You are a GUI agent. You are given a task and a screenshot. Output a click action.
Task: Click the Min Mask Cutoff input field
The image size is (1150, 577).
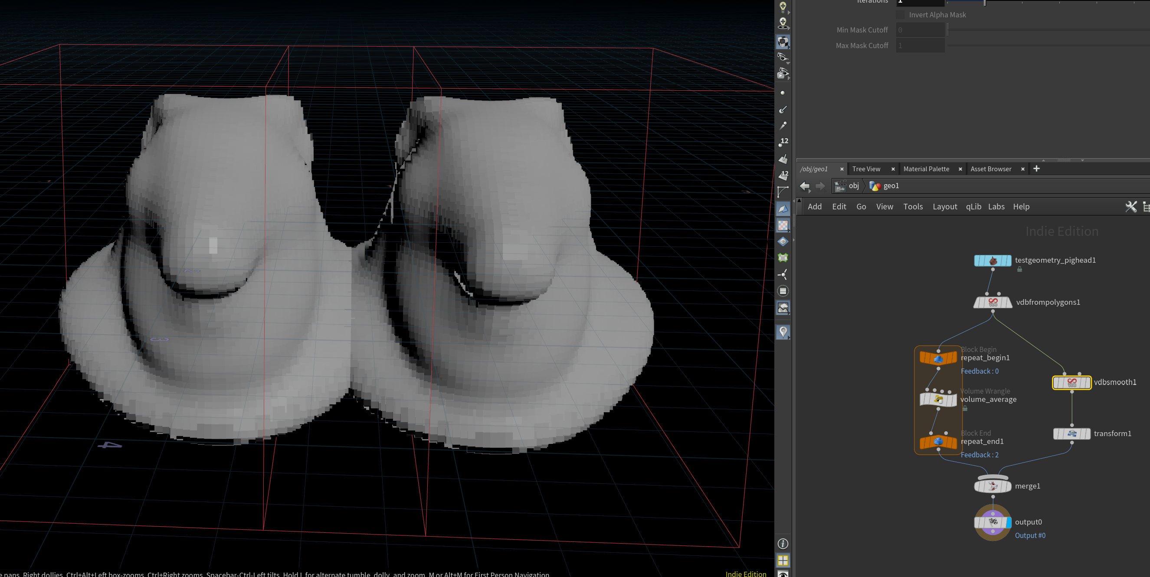(x=920, y=30)
